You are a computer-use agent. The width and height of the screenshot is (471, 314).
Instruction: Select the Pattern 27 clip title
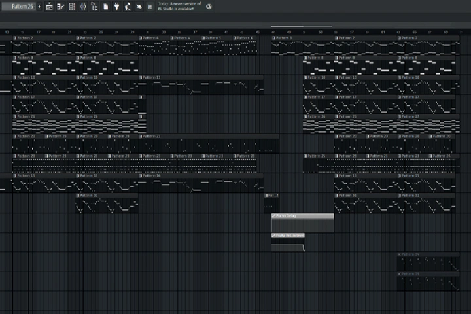410,116
